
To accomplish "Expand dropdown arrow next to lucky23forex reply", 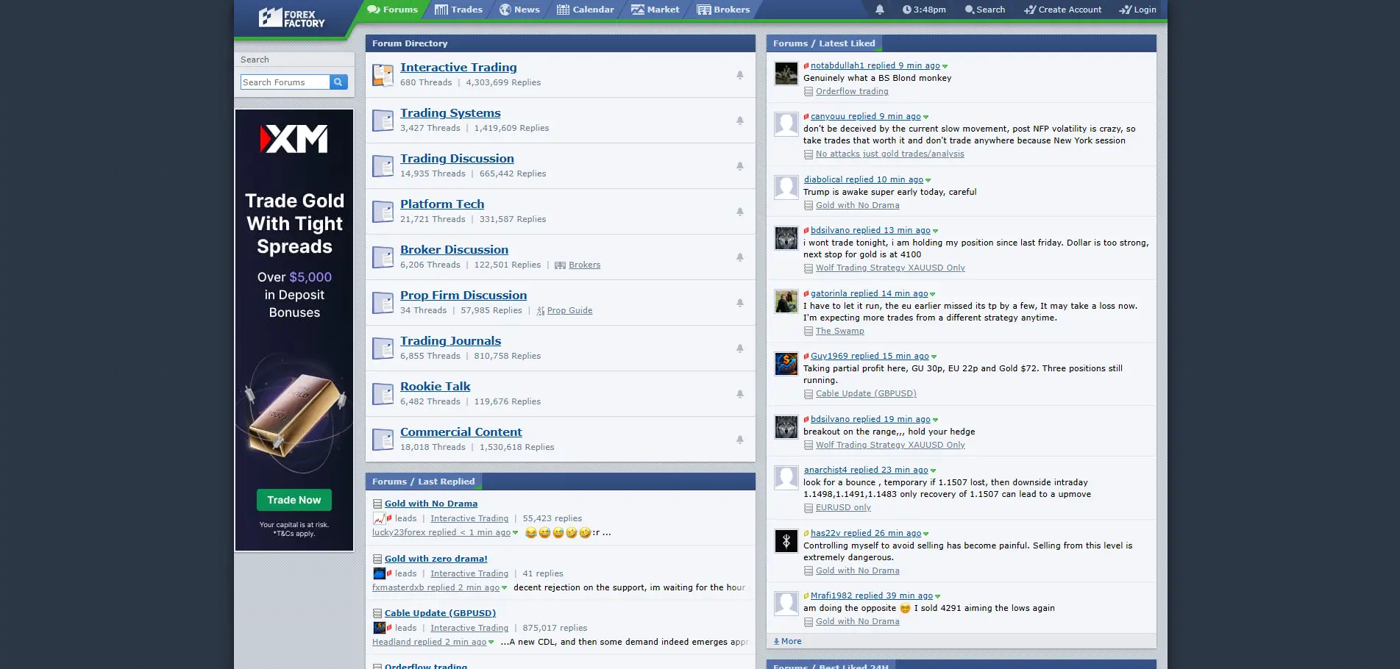I will coord(516,534).
